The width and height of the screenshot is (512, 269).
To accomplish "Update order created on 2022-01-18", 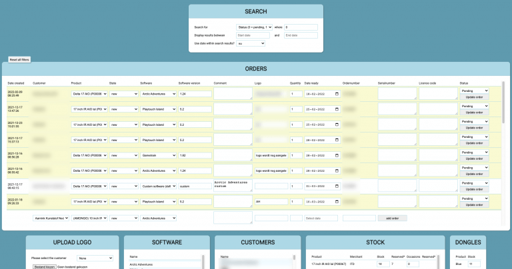I will click(x=474, y=204).
